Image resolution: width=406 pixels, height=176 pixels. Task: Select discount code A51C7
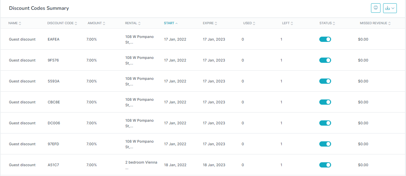point(53,165)
